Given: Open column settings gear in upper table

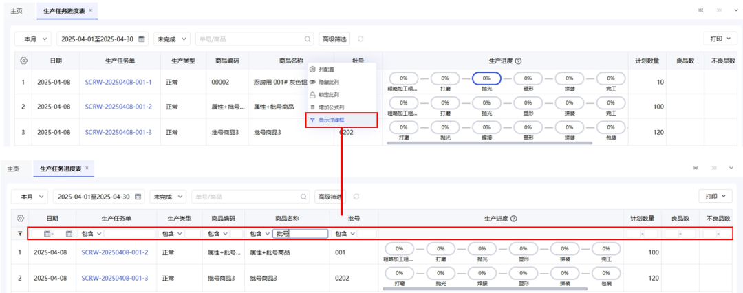Looking at the screenshot, I should coord(23,61).
